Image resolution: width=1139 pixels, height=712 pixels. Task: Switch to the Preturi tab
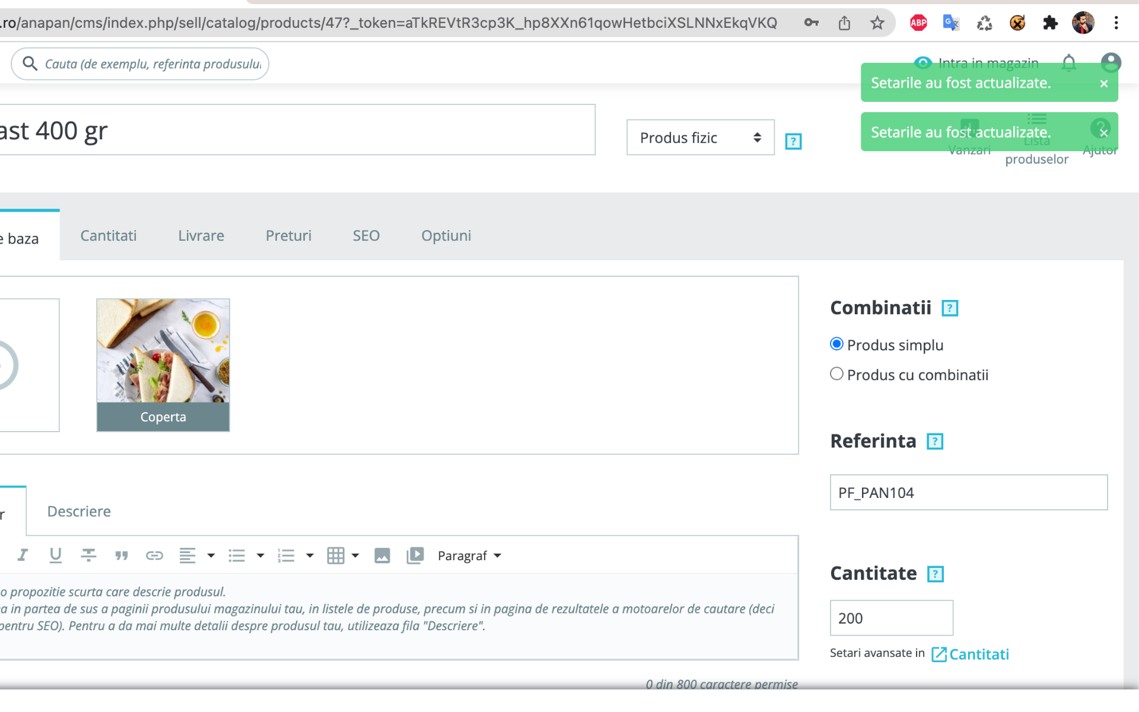coord(288,235)
